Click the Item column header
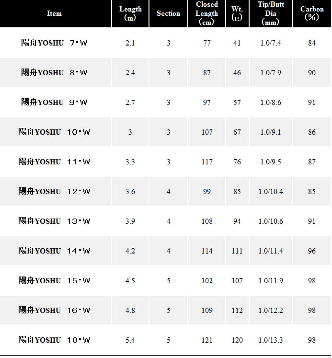This screenshot has width=332, height=358. click(x=54, y=13)
